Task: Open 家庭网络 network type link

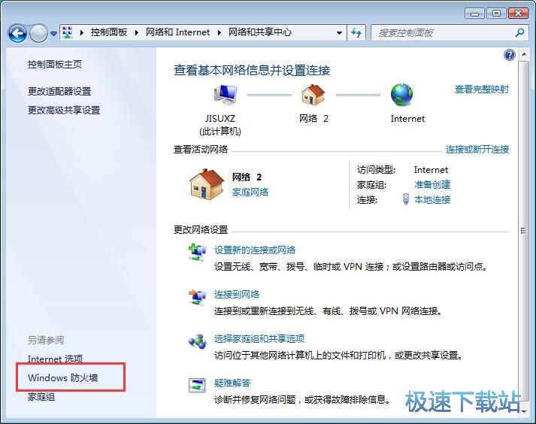Action: tap(250, 192)
